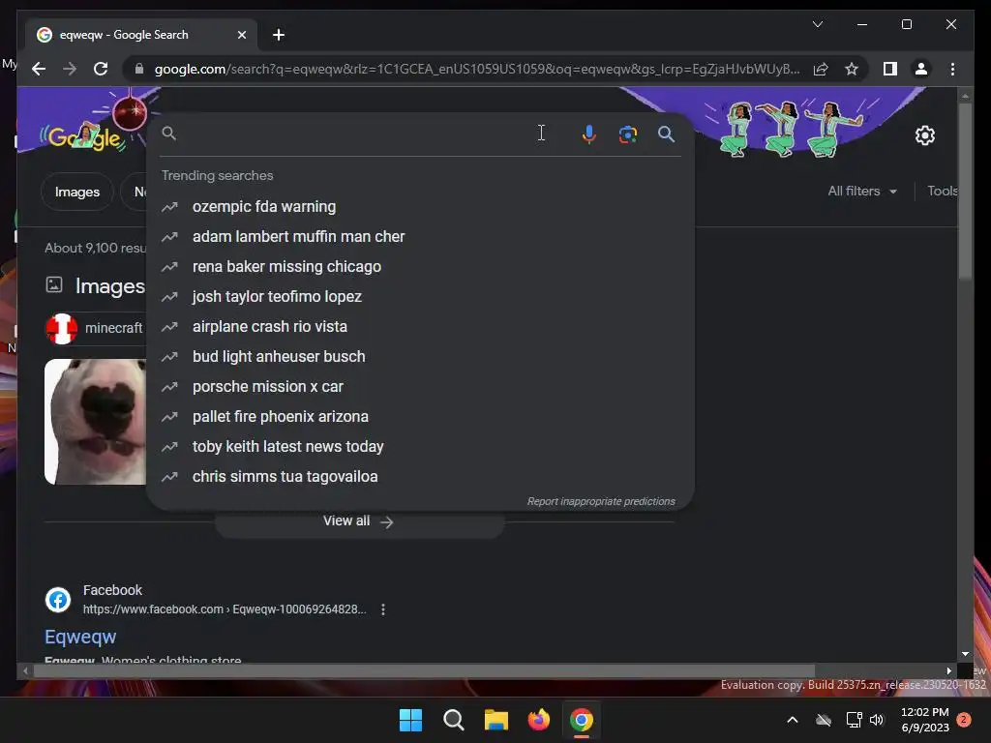The width and height of the screenshot is (991, 743).
Task: Switch to the Images filter tab
Action: click(x=77, y=192)
